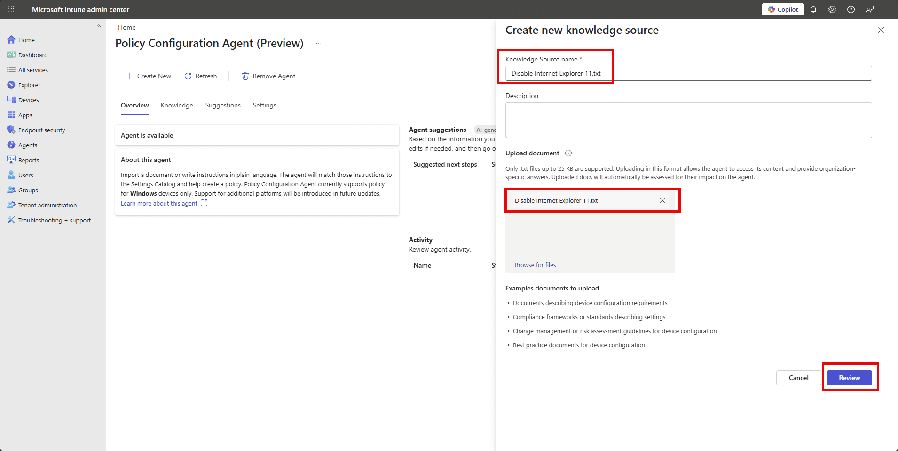Open notifications bell icon

(x=813, y=9)
